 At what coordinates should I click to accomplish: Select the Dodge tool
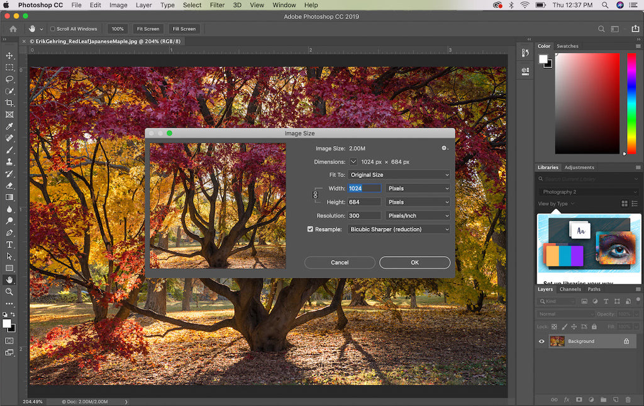coord(9,221)
